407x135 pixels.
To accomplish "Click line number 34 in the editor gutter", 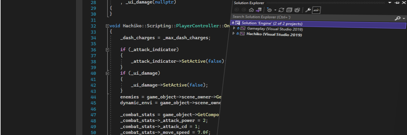I will click(93, 38).
